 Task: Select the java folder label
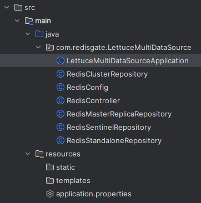(x=52, y=34)
